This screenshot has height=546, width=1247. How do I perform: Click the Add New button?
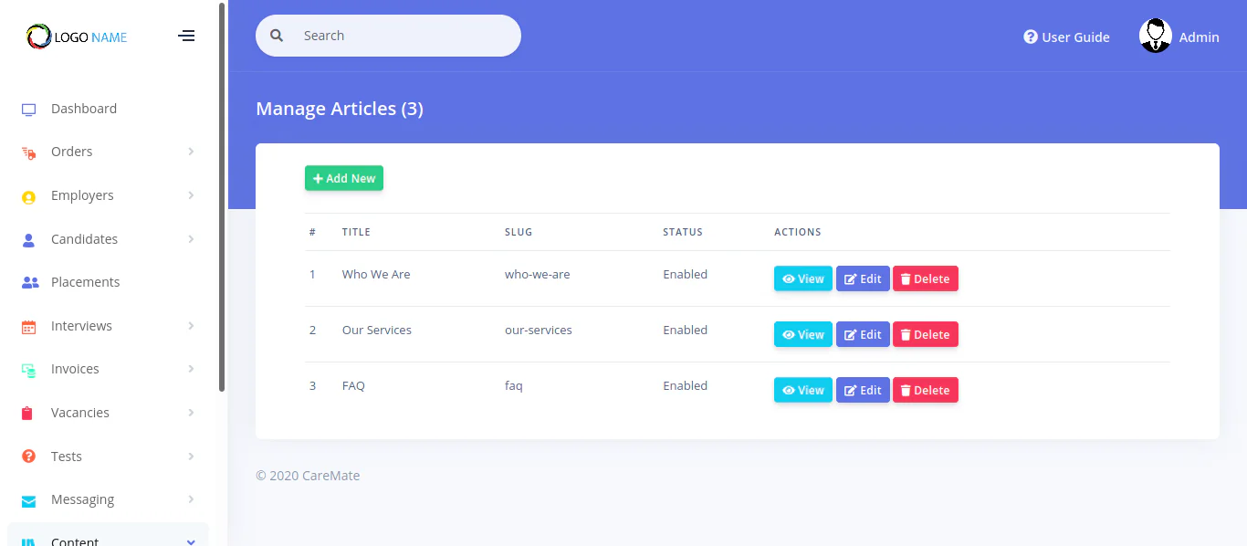click(x=344, y=179)
